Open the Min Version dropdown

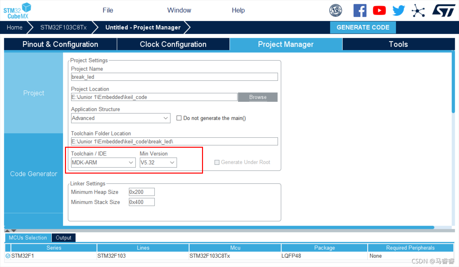pyautogui.click(x=158, y=162)
